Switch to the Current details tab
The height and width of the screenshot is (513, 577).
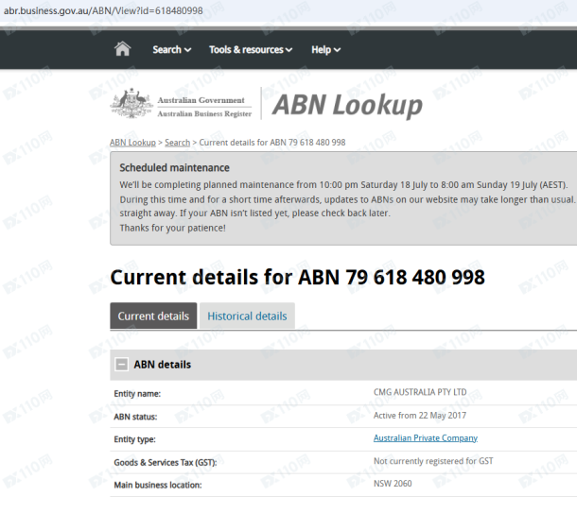tap(153, 316)
